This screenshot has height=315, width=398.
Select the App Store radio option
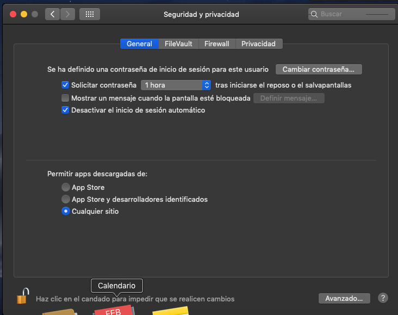coord(66,187)
